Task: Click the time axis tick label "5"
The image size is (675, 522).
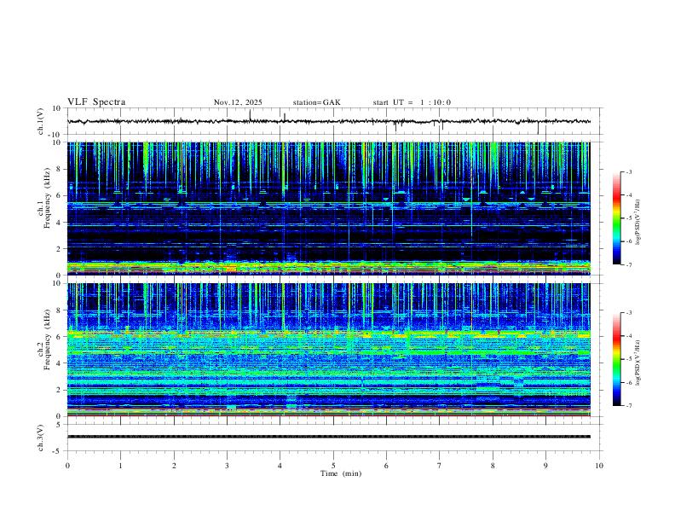Action: tap(333, 466)
